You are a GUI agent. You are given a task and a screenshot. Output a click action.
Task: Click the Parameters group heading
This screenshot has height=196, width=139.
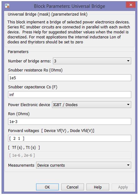click(18, 51)
